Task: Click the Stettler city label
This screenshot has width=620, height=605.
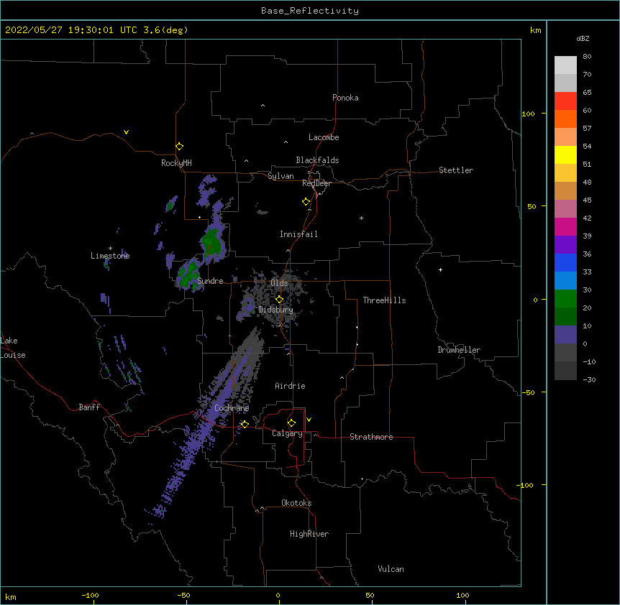Action: (456, 170)
